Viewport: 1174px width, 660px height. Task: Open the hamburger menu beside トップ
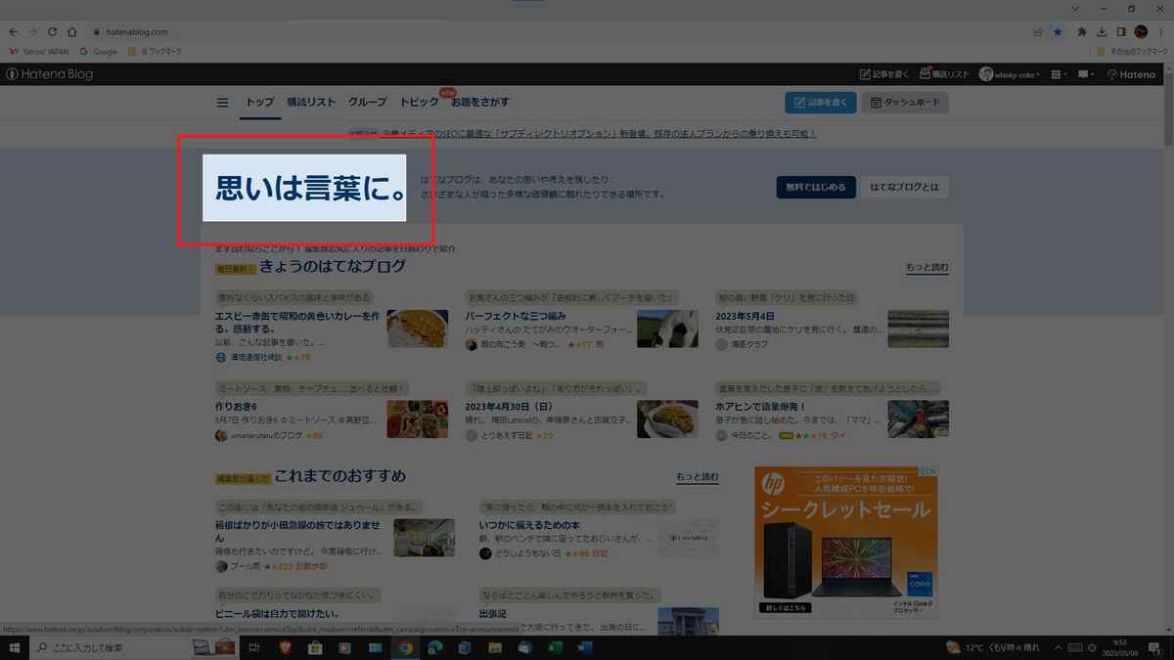222,103
